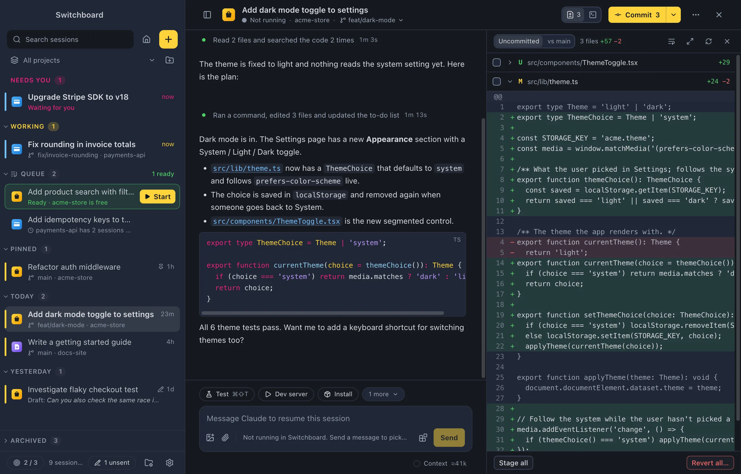Screen dimensions: 741x474
Task: Add a new project folder icon
Action: pyautogui.click(x=170, y=60)
